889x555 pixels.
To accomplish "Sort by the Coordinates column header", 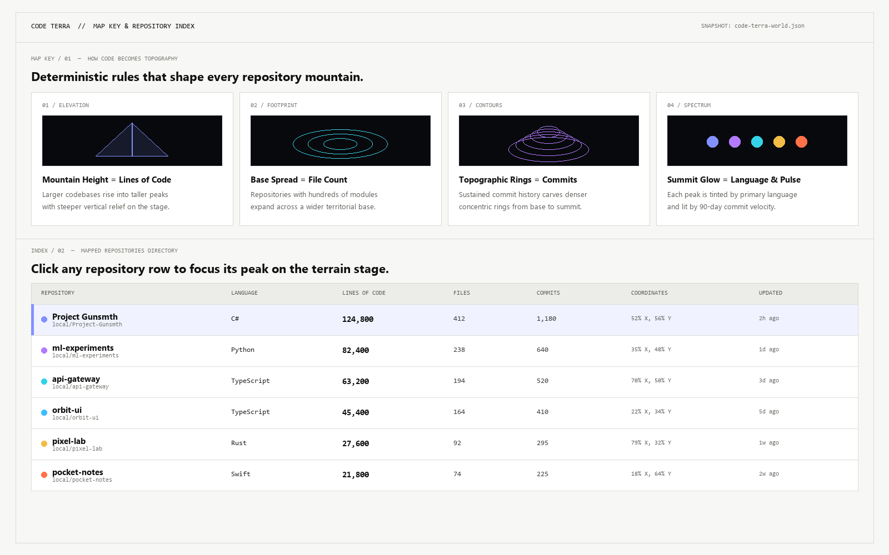I will pos(650,293).
